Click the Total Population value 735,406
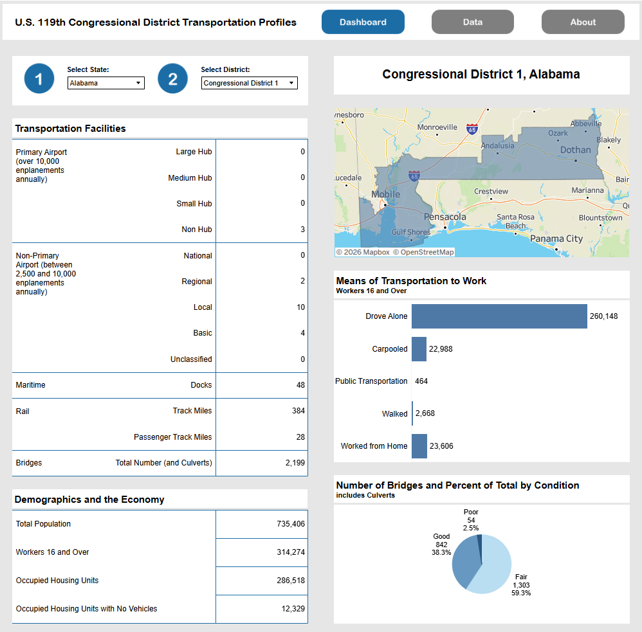The width and height of the screenshot is (642, 632). 291,523
